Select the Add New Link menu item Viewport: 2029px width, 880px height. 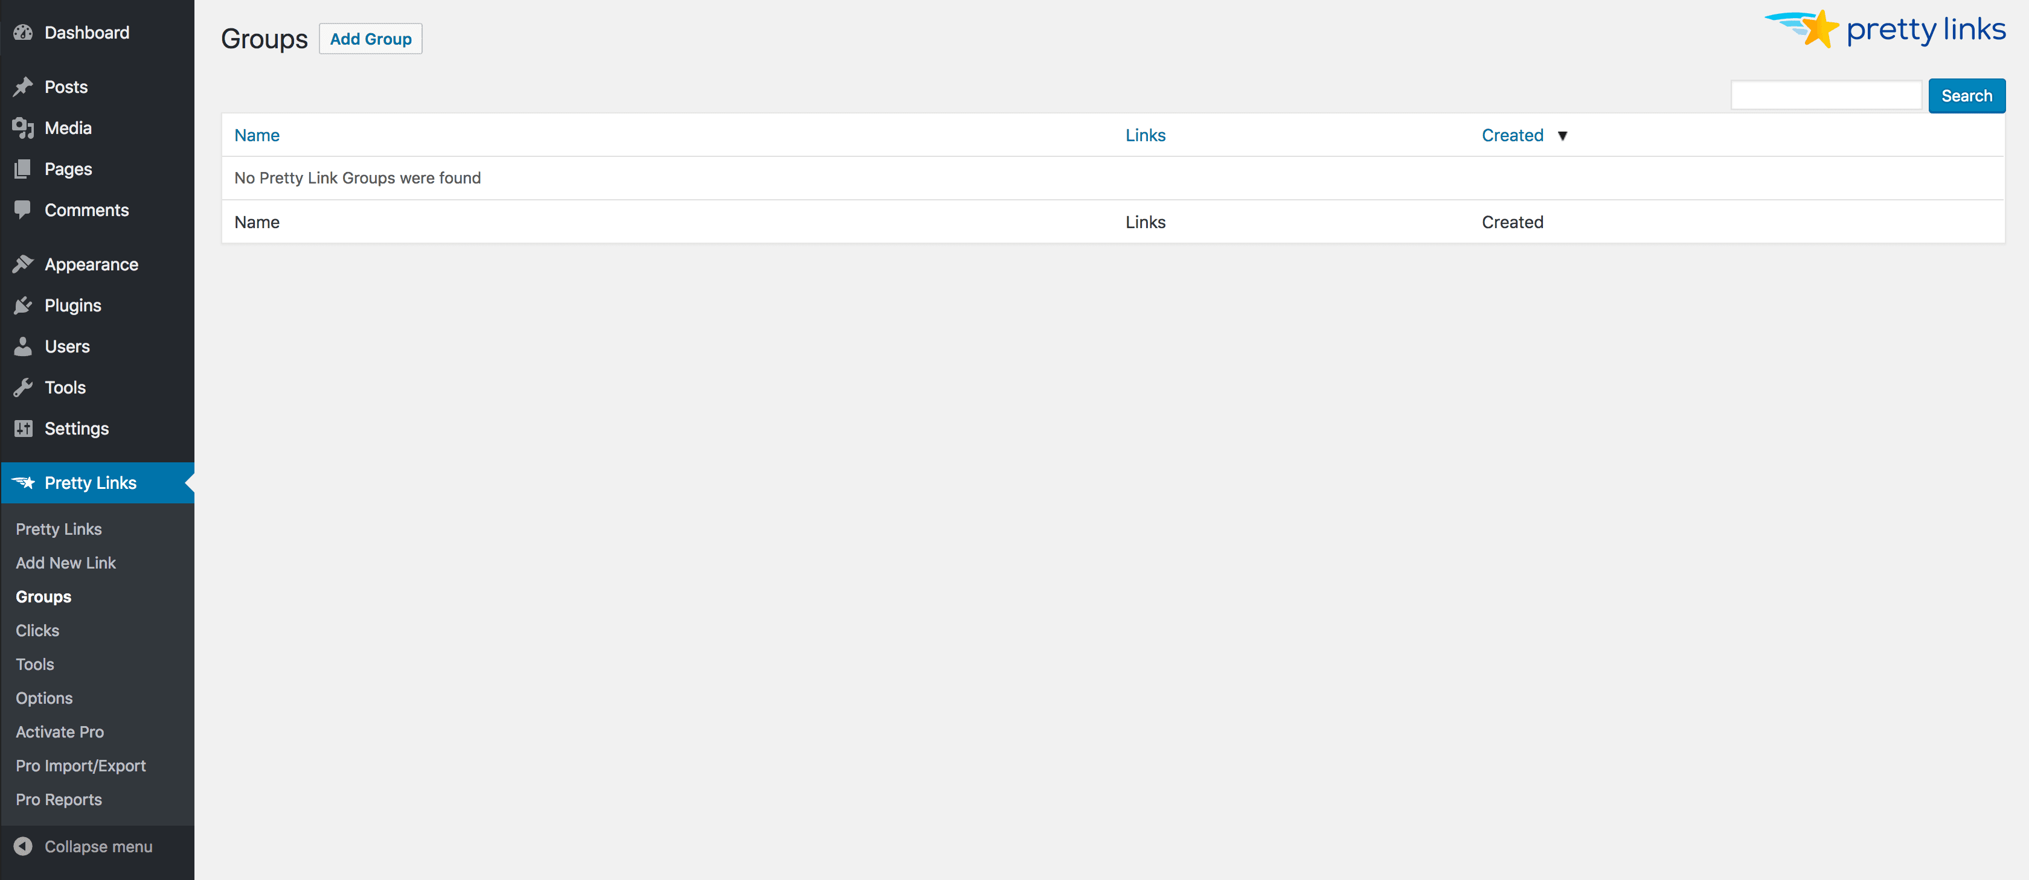[x=65, y=562]
